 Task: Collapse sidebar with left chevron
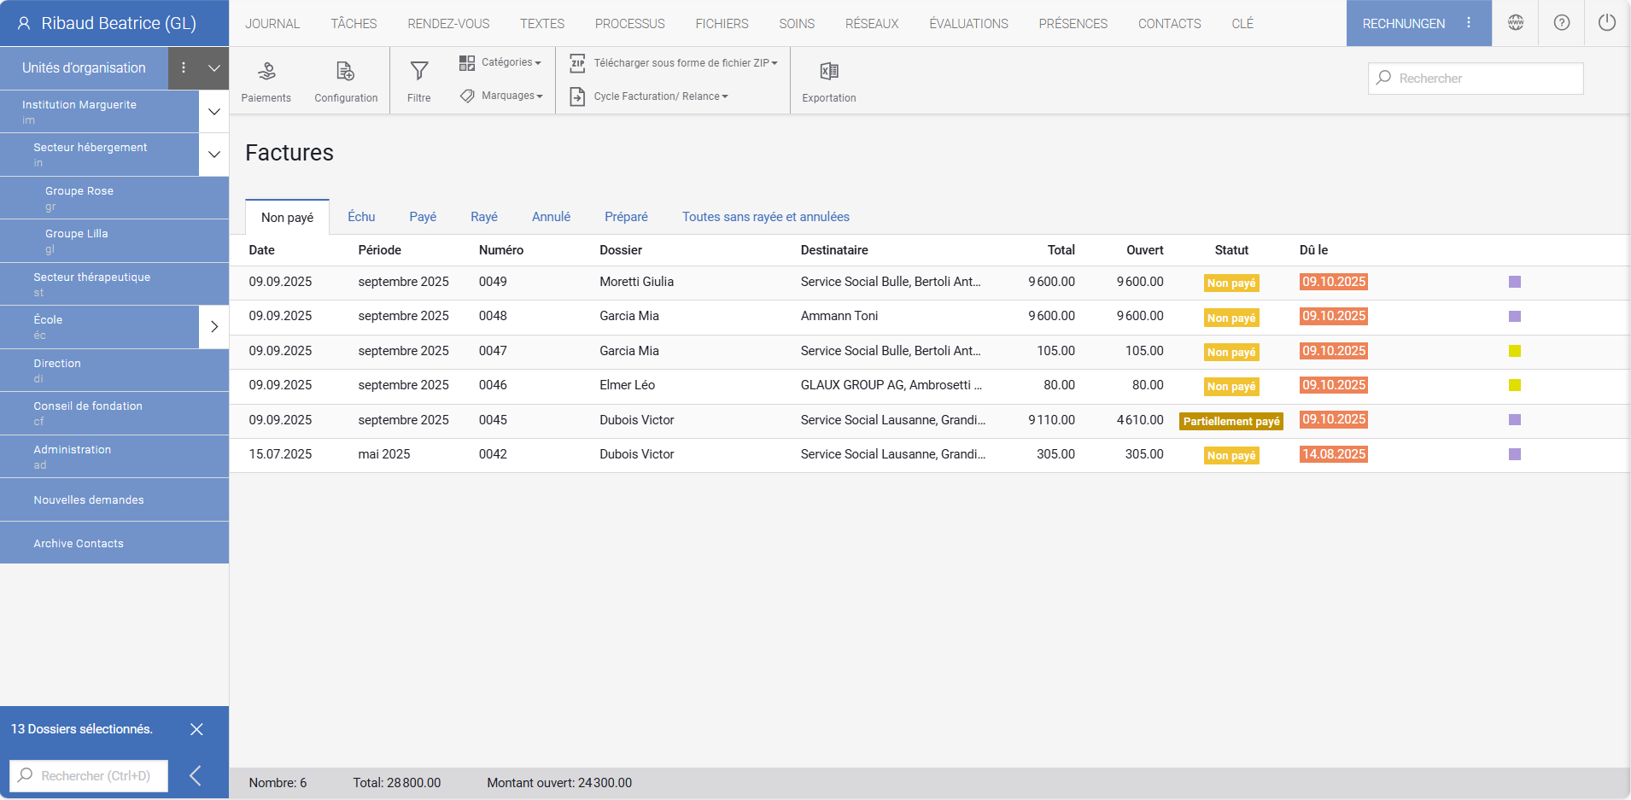coord(196,775)
